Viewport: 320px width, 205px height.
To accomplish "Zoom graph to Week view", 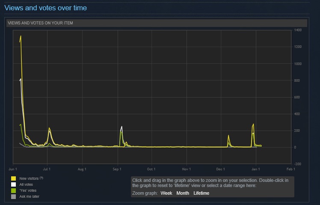I will pos(166,193).
